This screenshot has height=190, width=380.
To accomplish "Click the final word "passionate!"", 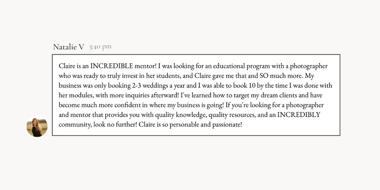I will click(227, 125).
